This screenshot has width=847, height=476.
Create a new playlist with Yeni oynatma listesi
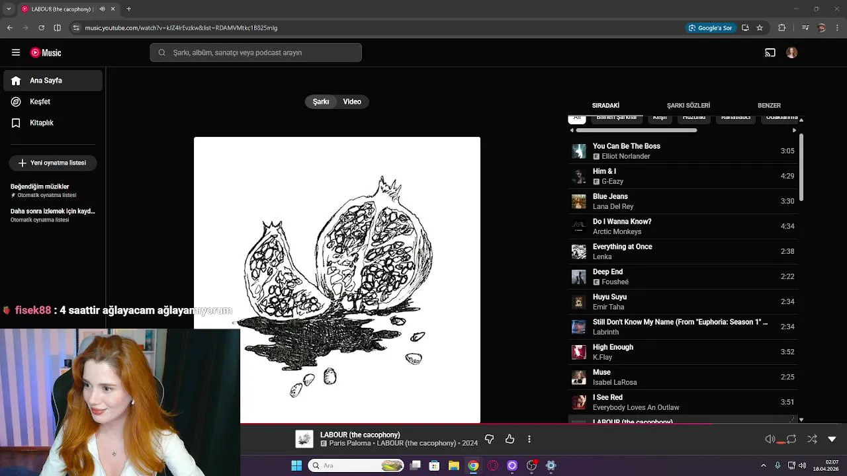(53, 163)
